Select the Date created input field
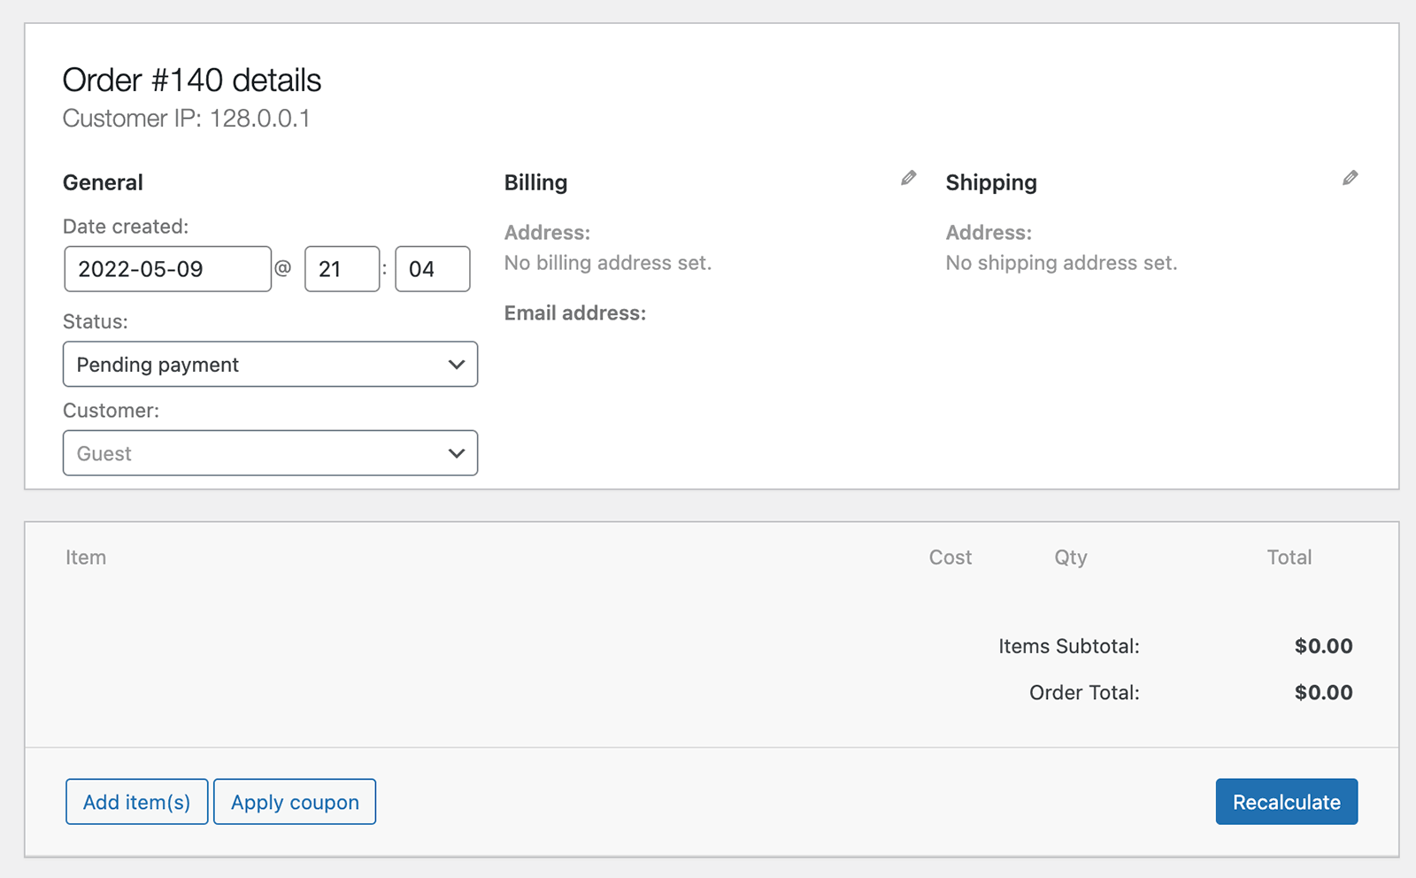The image size is (1416, 878). tap(166, 268)
